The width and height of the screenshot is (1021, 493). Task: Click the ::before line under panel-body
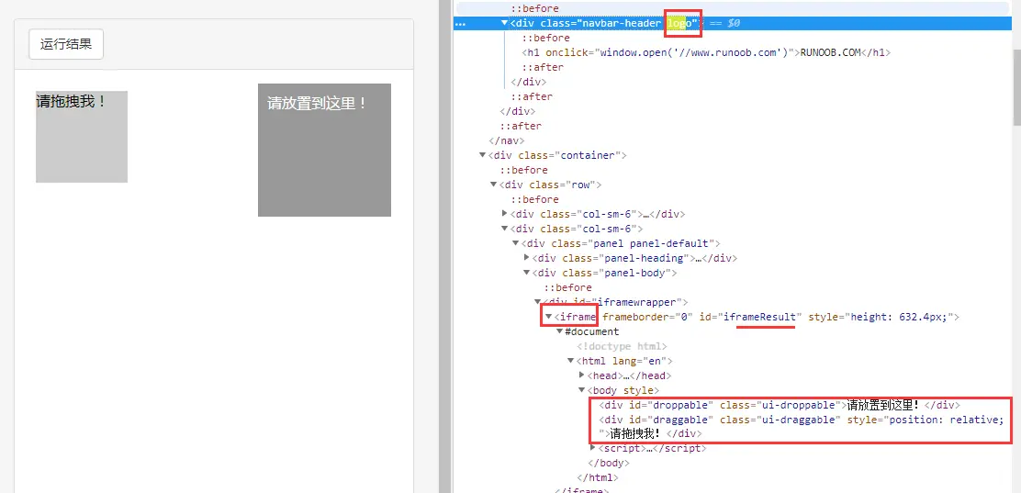pyautogui.click(x=567, y=288)
